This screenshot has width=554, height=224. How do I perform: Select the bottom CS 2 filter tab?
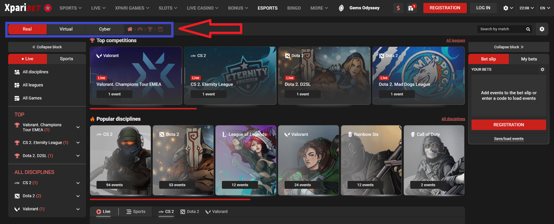pyautogui.click(x=166, y=212)
